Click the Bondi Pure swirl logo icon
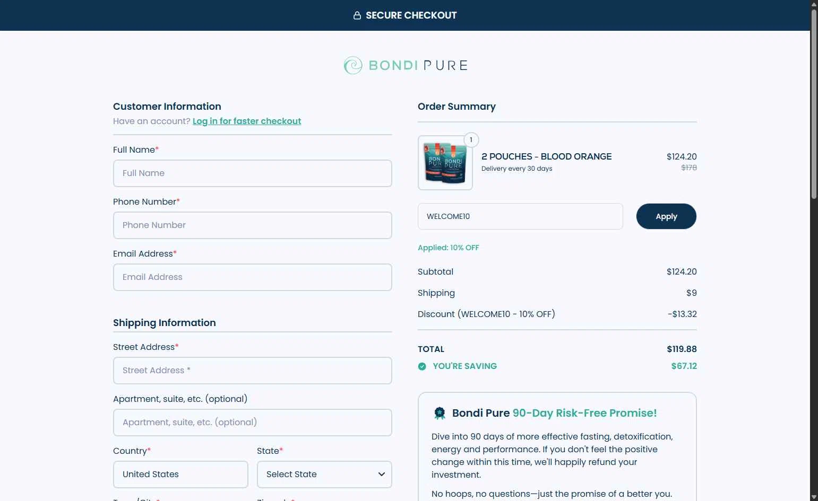The width and height of the screenshot is (818, 501). (353, 65)
